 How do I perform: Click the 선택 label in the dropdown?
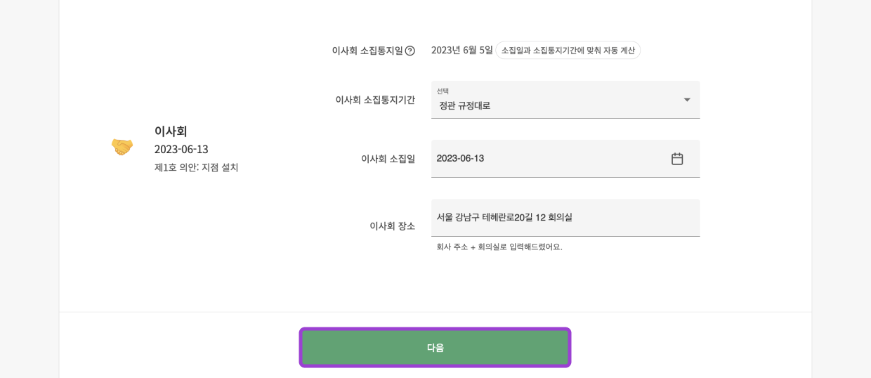443,91
